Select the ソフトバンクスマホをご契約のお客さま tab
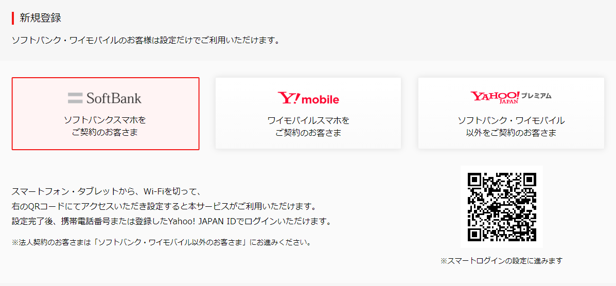616x286 pixels. click(105, 114)
